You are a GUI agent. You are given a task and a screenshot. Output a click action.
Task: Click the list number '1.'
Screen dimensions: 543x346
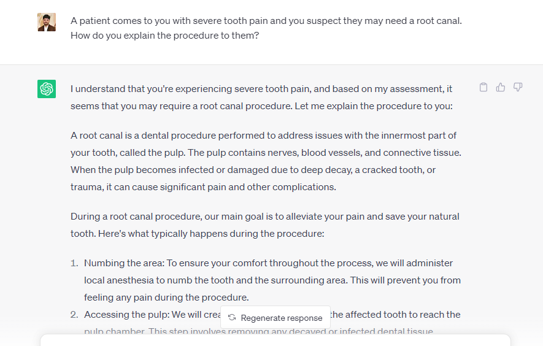74,263
